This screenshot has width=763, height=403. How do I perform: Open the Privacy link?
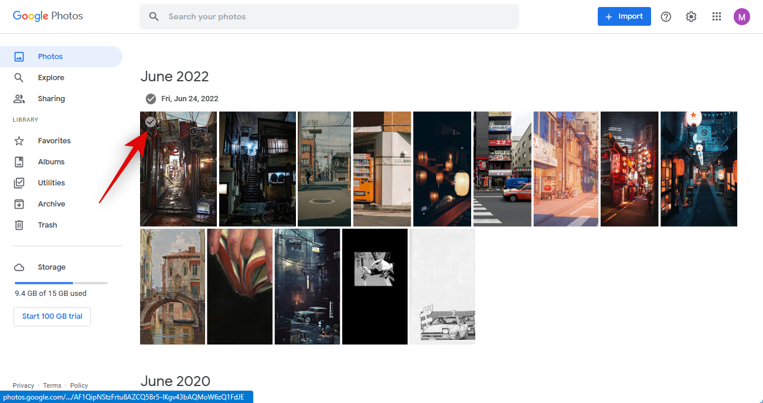pyautogui.click(x=23, y=385)
